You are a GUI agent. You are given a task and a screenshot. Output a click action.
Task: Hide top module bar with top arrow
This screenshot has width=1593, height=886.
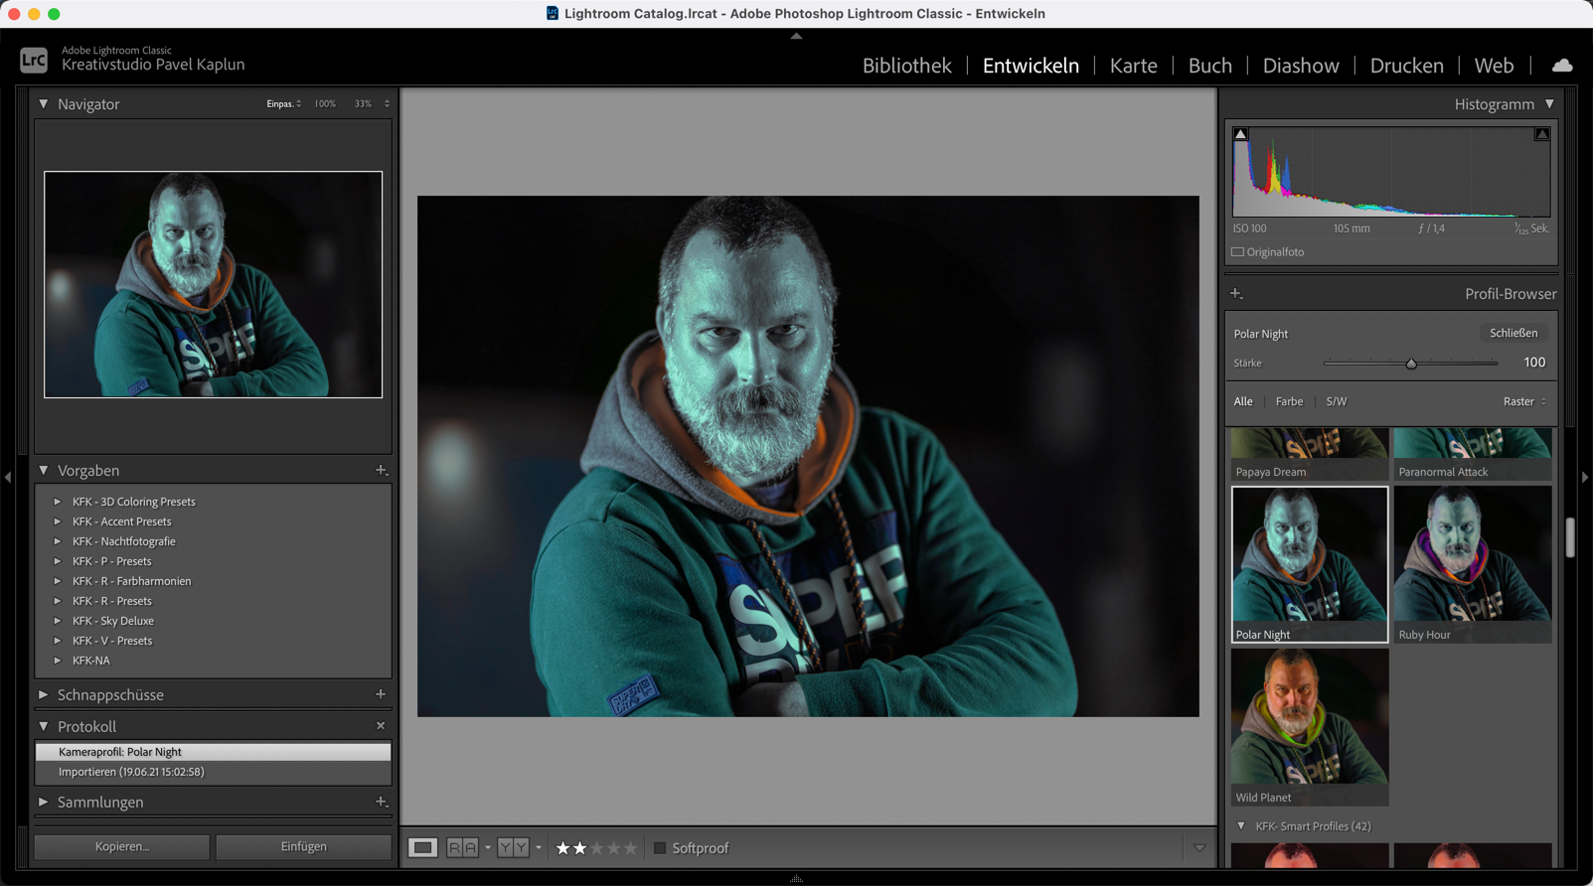pyautogui.click(x=796, y=36)
